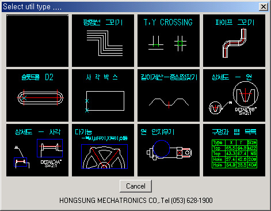The image size is (271, 211).
Task: Close the Select util type dialog
Action: click(264, 7)
